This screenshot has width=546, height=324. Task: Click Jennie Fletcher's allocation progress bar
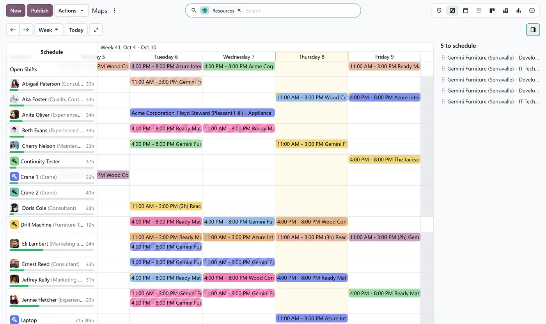52,306
